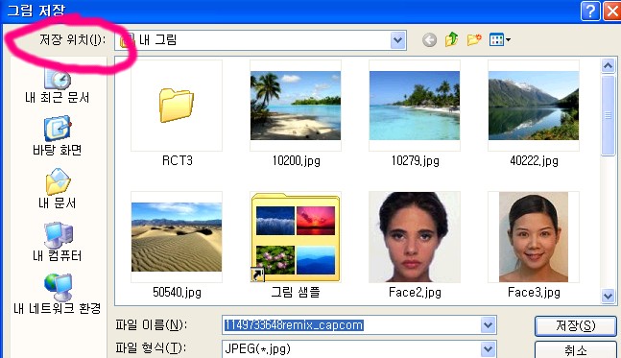621x358 pixels.
Task: Expand the 파일 이름 dropdown arrow
Action: click(x=489, y=325)
